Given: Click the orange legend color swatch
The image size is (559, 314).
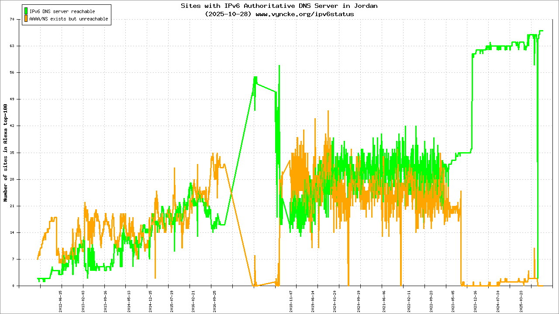Looking at the screenshot, I should point(26,19).
